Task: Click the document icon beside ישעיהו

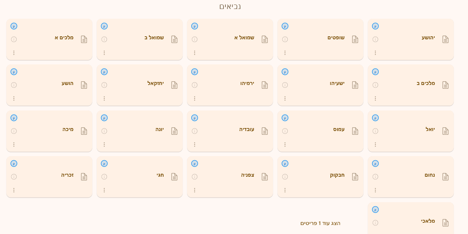Action: [x=355, y=85]
